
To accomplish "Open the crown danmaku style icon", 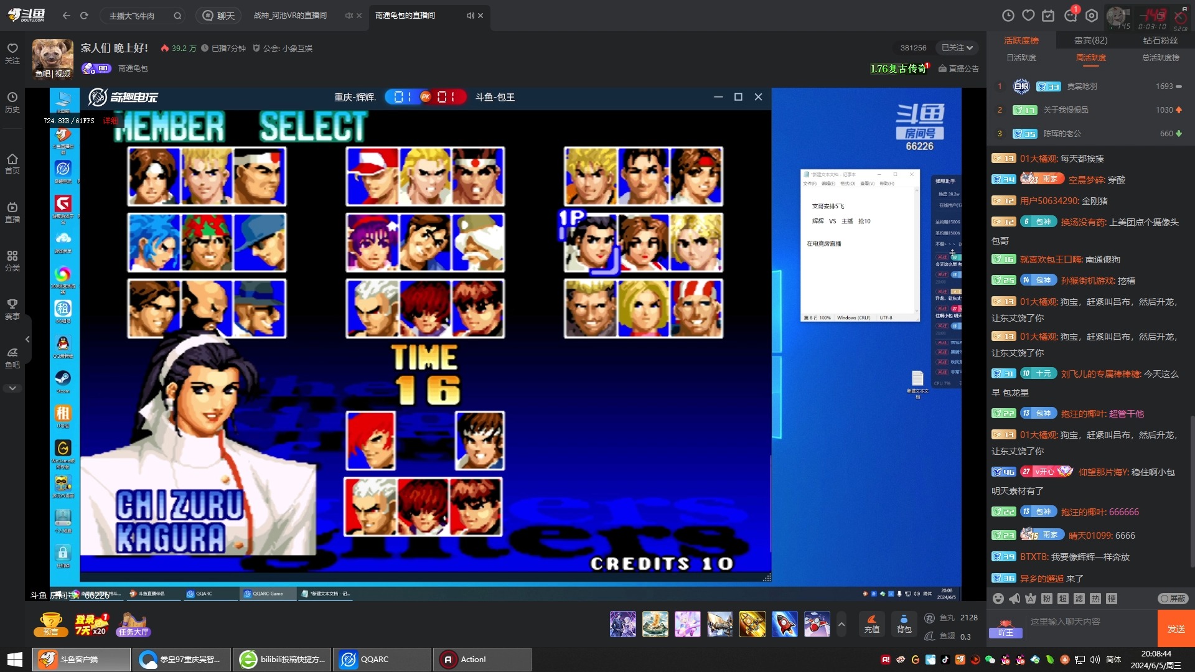I will point(1031,599).
